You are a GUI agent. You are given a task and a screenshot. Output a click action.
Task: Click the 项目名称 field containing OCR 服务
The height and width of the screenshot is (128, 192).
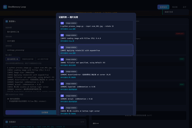point(31,41)
